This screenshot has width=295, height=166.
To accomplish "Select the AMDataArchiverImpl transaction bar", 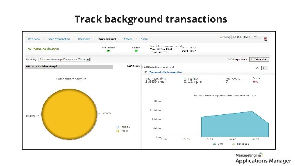I will point(83,67).
